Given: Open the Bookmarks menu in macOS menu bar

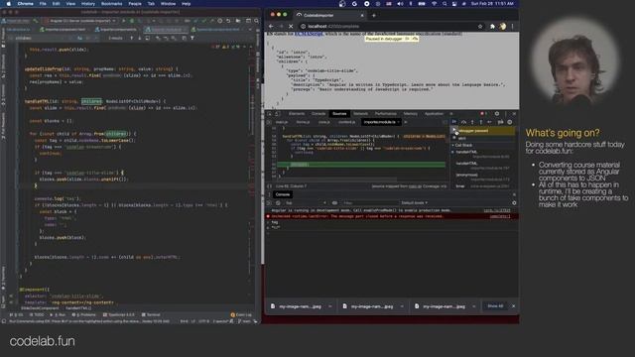Looking at the screenshot, I should [111, 4].
